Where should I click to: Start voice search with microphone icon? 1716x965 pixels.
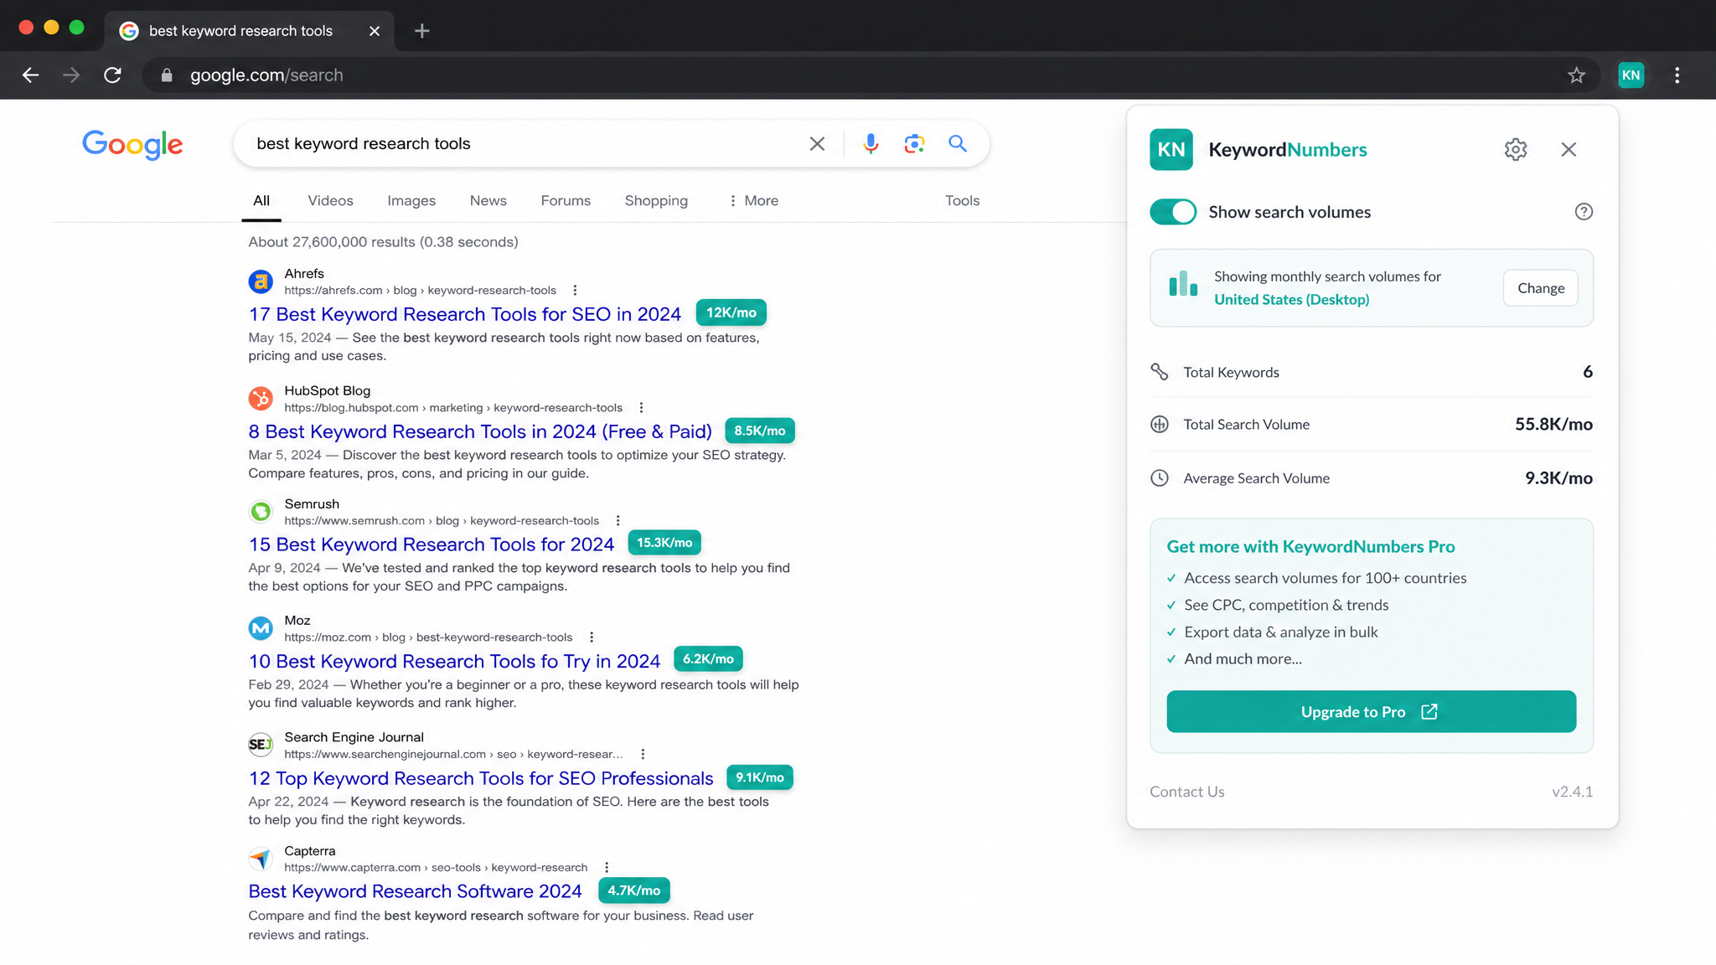[x=871, y=144]
